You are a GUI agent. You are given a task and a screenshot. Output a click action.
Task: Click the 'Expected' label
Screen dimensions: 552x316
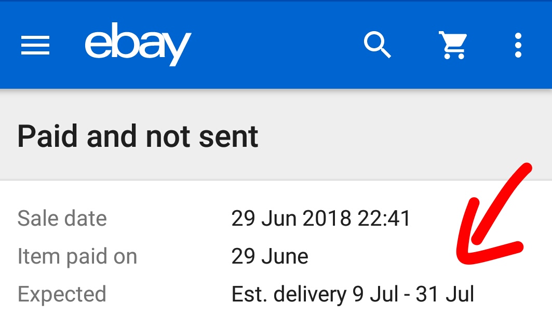62,294
